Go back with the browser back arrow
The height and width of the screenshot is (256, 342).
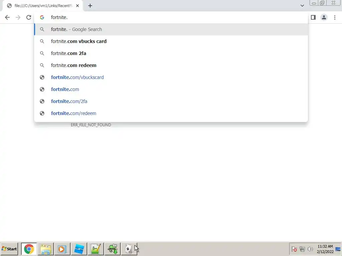pos(7,17)
